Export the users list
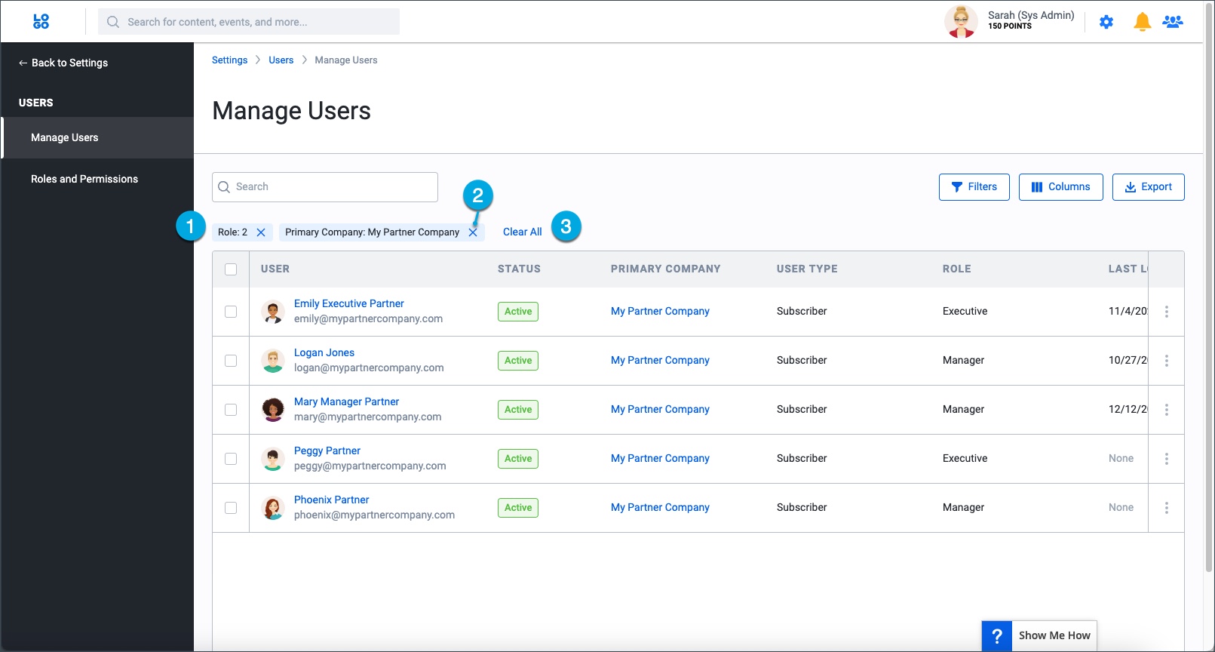The width and height of the screenshot is (1215, 652). tap(1148, 187)
